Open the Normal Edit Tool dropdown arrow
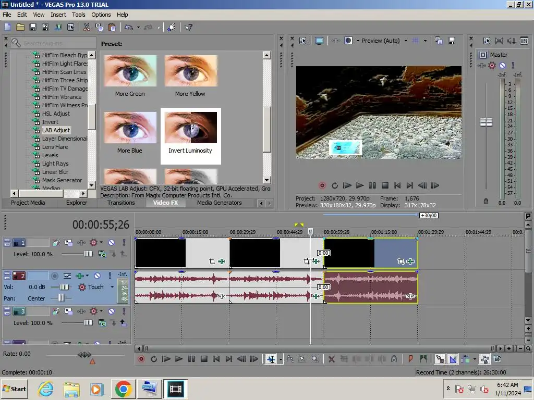The image size is (534, 400). point(281,359)
